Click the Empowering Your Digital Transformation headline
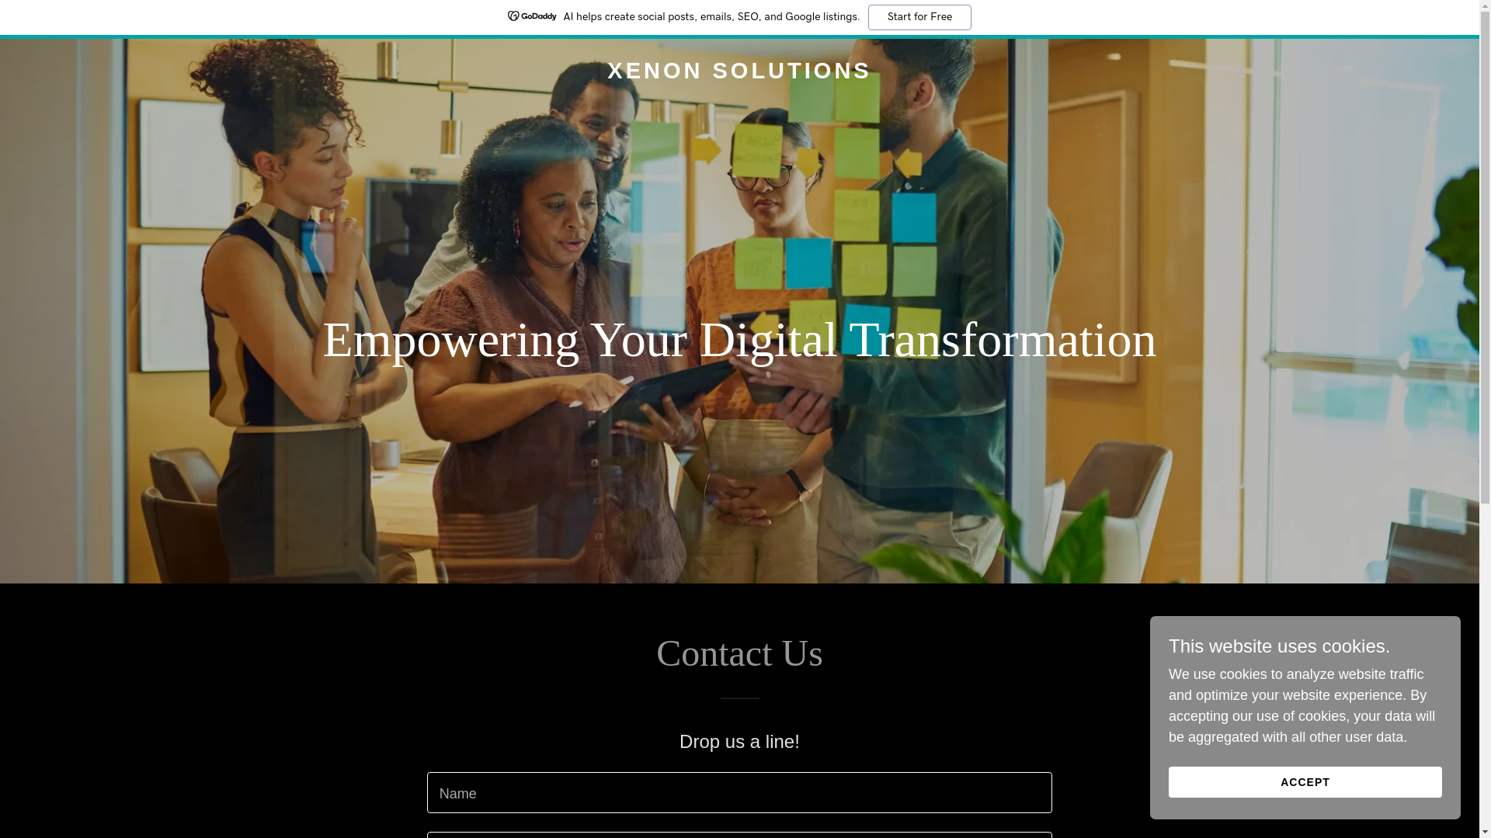Viewport: 1491px width, 838px height. click(739, 340)
